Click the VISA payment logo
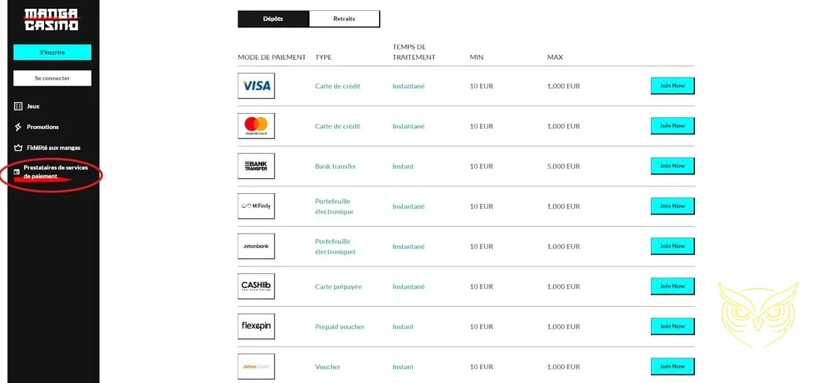This screenshot has width=822, height=383. click(x=256, y=86)
